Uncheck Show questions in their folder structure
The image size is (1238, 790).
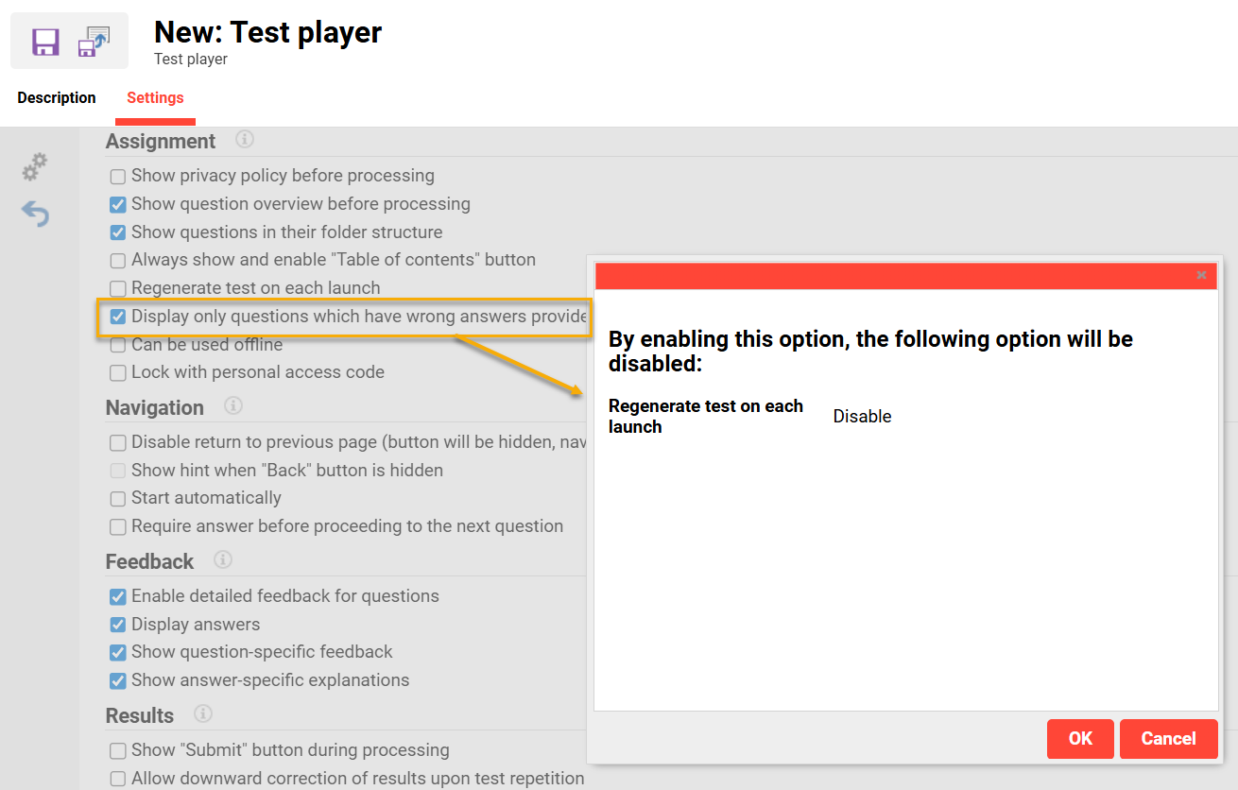click(x=117, y=232)
